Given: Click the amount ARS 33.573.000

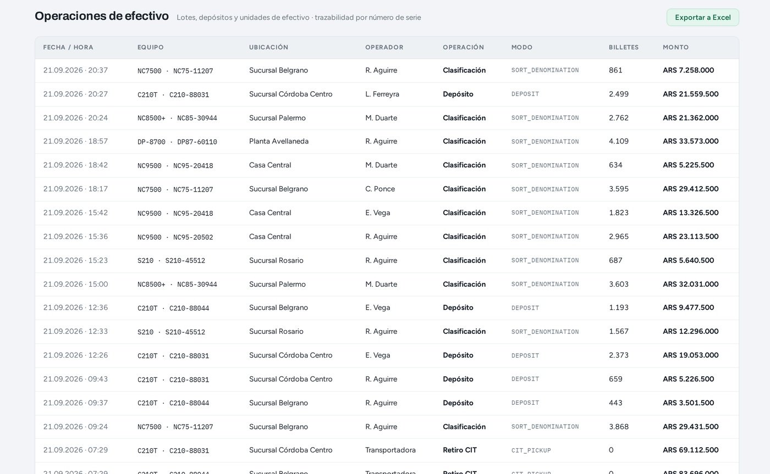Looking at the screenshot, I should point(690,141).
